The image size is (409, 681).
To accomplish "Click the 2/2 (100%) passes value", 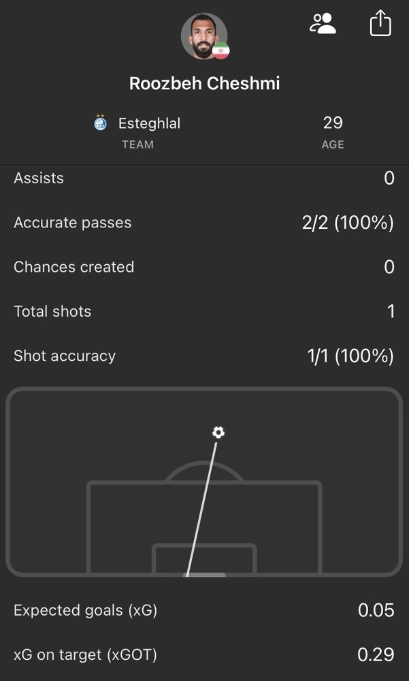I will (348, 223).
